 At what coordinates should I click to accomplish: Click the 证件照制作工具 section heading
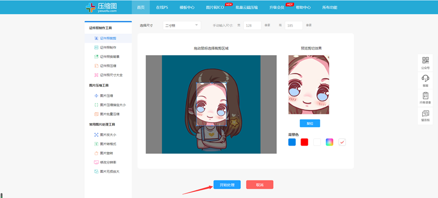point(101,28)
